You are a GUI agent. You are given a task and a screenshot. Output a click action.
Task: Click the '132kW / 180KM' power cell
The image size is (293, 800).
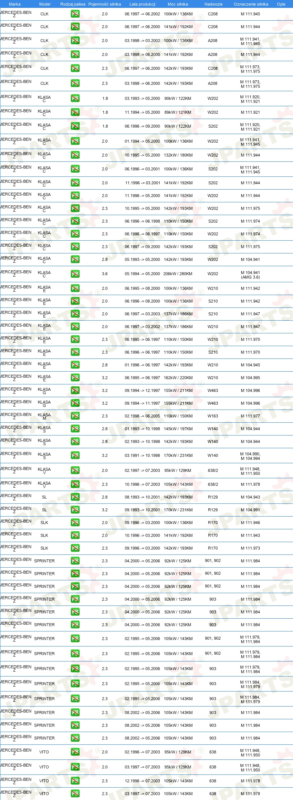(x=178, y=155)
